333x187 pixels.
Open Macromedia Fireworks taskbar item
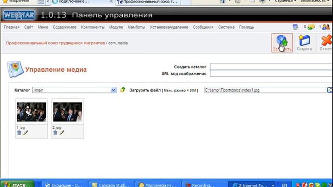[x=158, y=184]
